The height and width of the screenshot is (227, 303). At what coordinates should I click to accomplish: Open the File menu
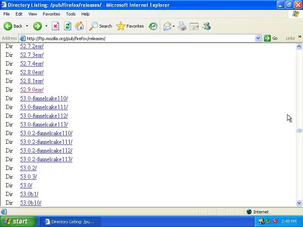[x=6, y=14]
